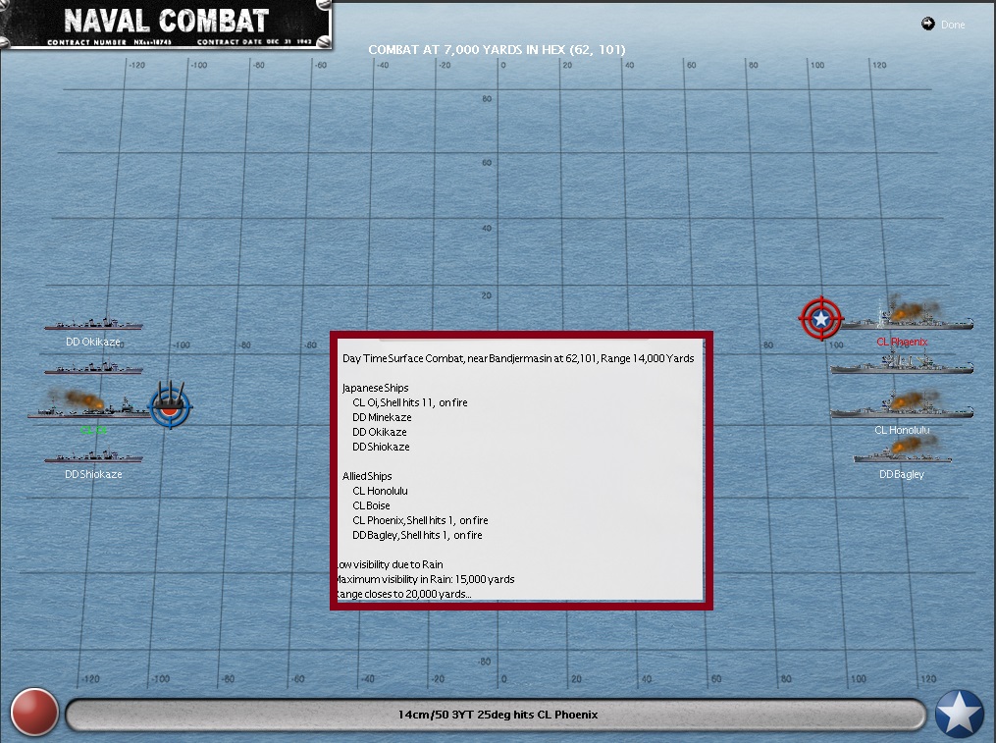Select the burning DD Bagley ship sprite
Image resolution: width=996 pixels, height=743 pixels.
click(902, 451)
